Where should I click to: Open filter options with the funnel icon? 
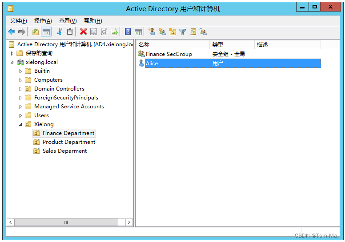tap(183, 32)
